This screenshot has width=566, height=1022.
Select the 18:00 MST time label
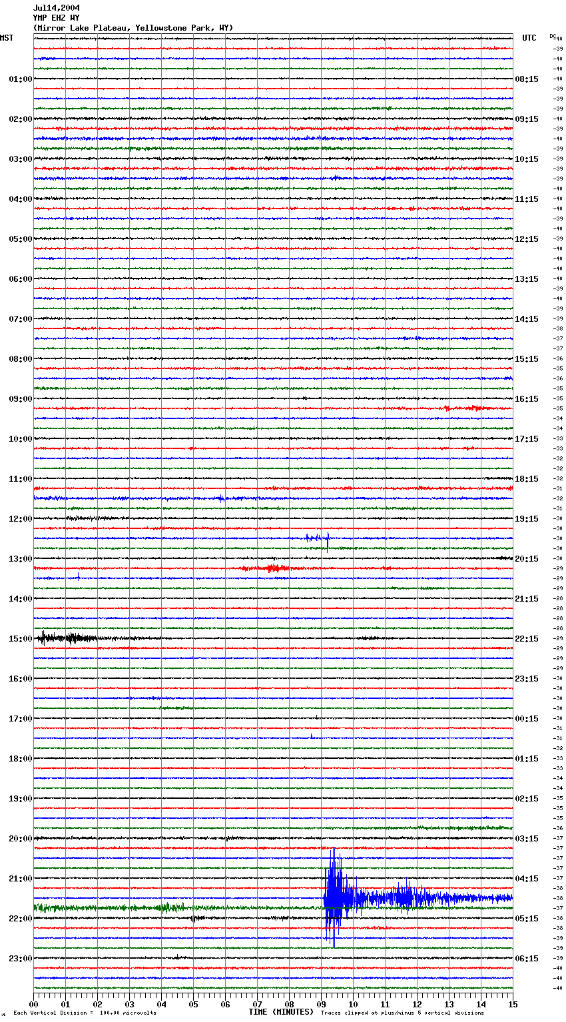tap(21, 759)
